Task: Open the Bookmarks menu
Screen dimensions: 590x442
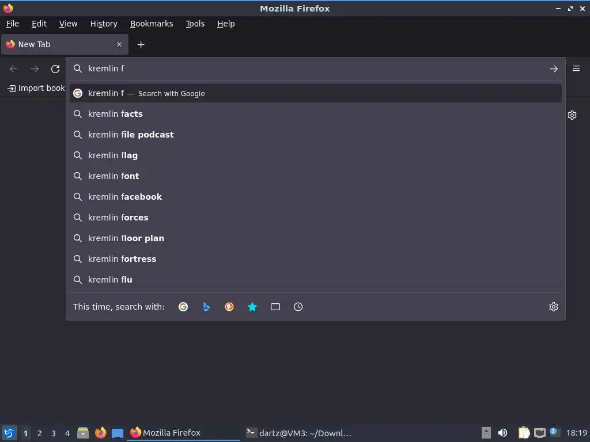Action: [152, 24]
